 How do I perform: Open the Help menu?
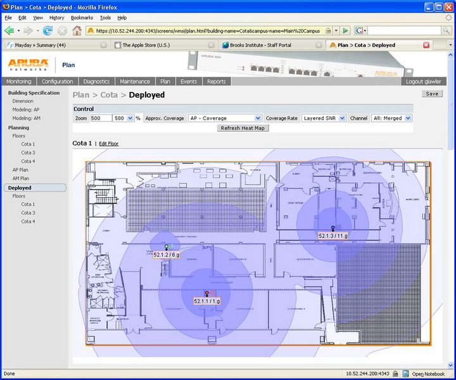click(x=122, y=18)
